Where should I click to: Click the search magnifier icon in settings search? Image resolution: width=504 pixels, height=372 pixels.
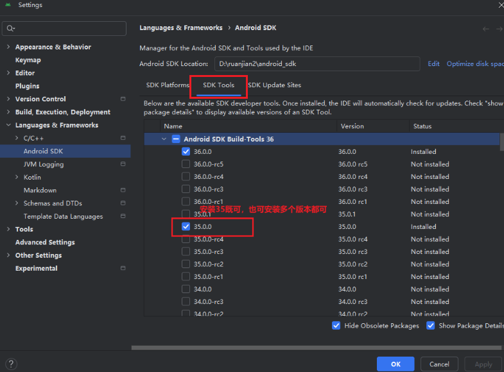10,29
